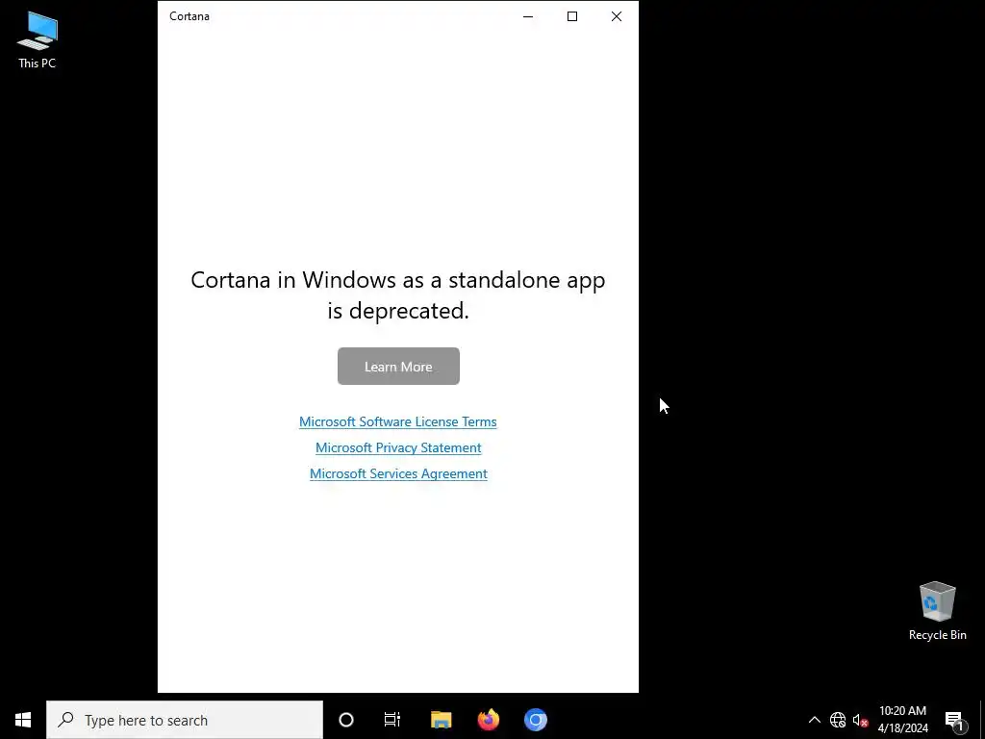Click the taskbar search box

click(185, 720)
